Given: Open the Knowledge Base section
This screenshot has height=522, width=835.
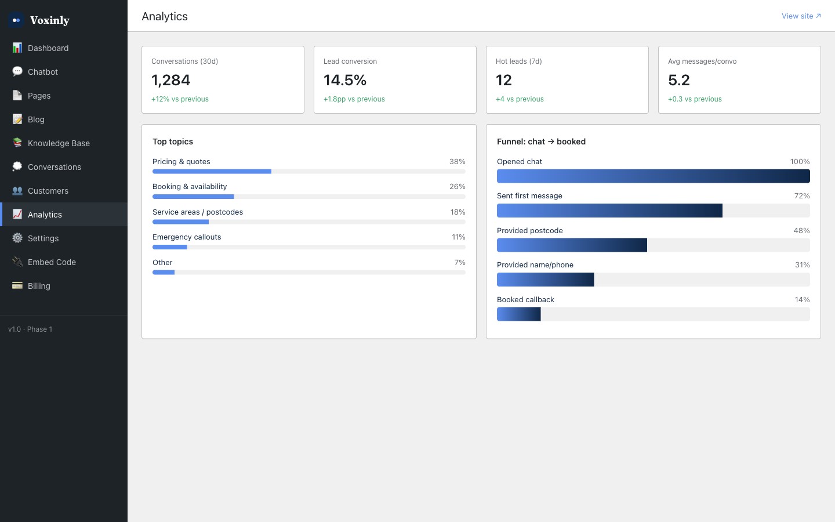Looking at the screenshot, I should coord(64,143).
